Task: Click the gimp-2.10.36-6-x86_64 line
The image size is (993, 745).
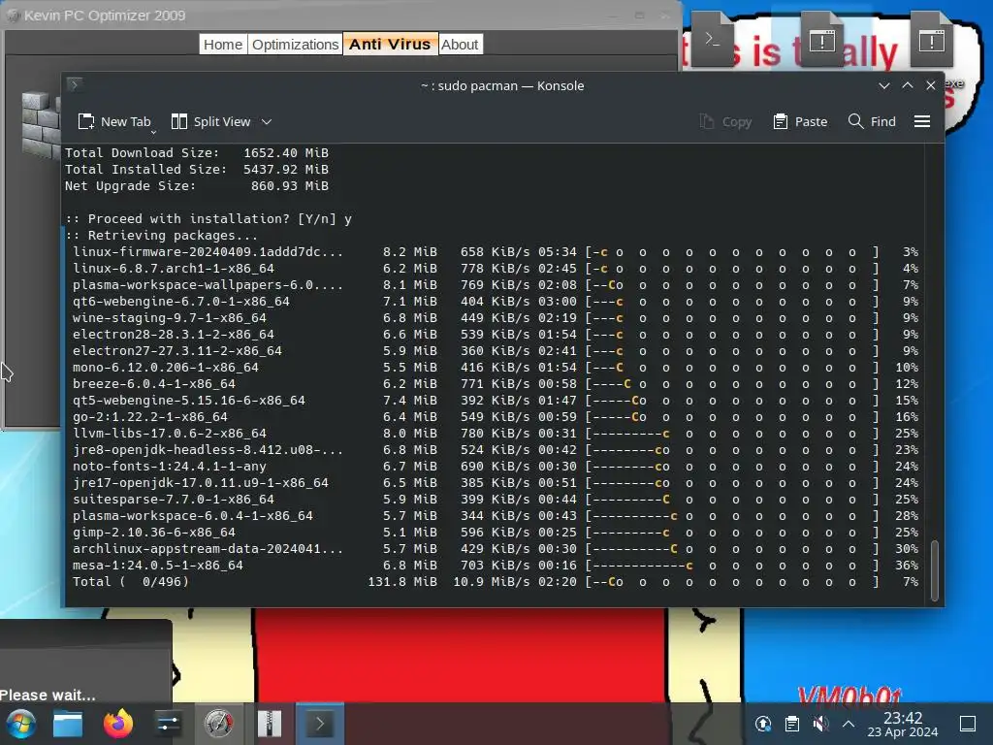Action: point(496,533)
